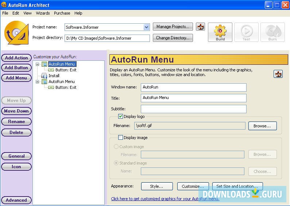Enable the Display image checkbox
290x206 pixels.
tap(120, 137)
